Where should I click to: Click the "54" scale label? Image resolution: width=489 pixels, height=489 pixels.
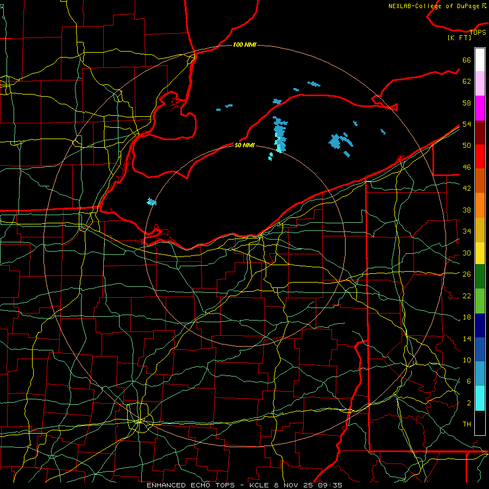pyautogui.click(x=467, y=124)
